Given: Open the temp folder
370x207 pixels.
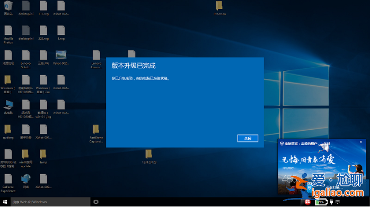Looking at the screenshot, I should pyautogui.click(x=43, y=154).
